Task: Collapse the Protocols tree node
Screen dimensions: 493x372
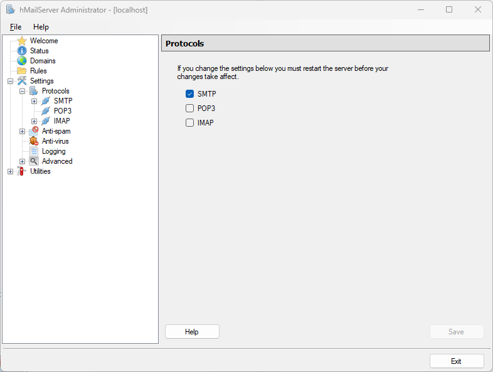Action: pos(23,91)
